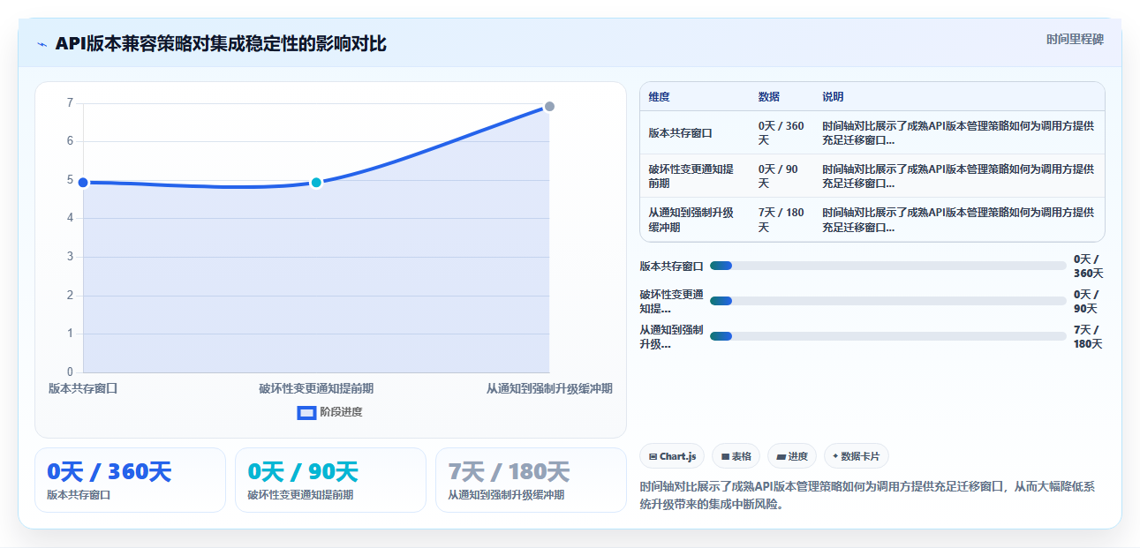
Task: Click the 0天 / 360天 table cell
Action: [x=781, y=133]
